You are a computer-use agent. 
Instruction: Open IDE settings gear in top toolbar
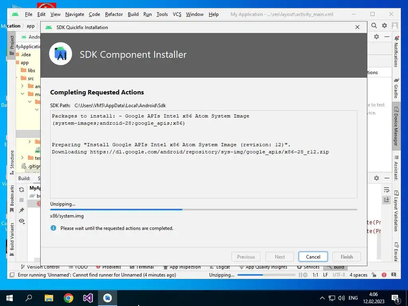(384, 25)
